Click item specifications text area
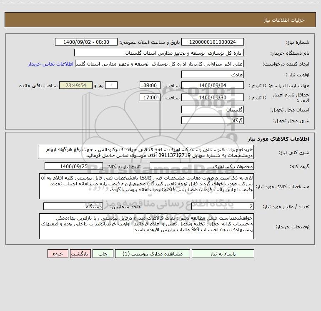Viewport: 321px width, 311px height. 146,186
